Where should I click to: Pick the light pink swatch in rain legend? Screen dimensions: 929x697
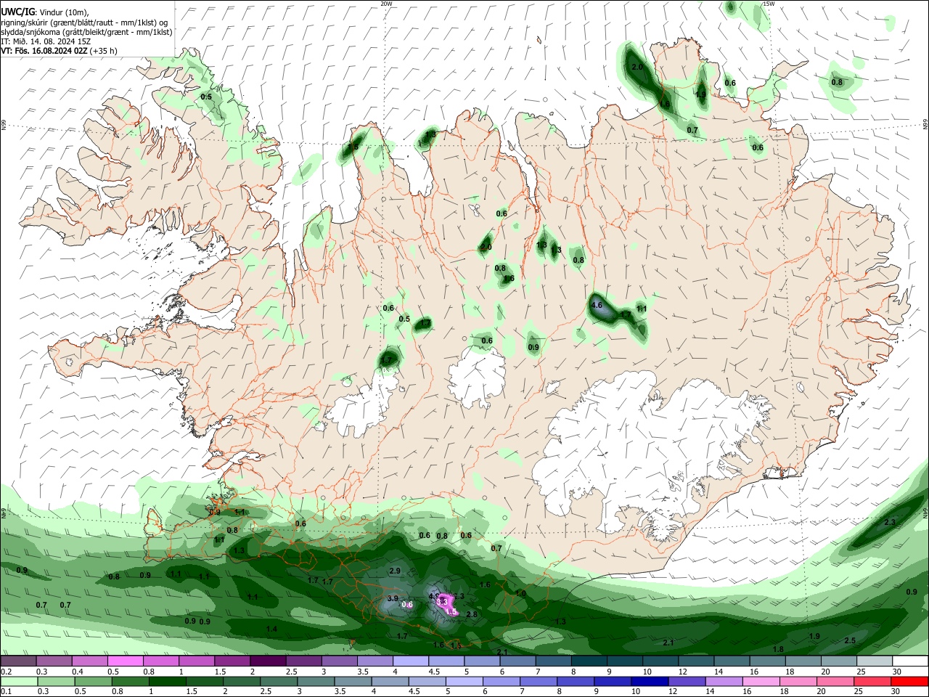click(x=761, y=681)
